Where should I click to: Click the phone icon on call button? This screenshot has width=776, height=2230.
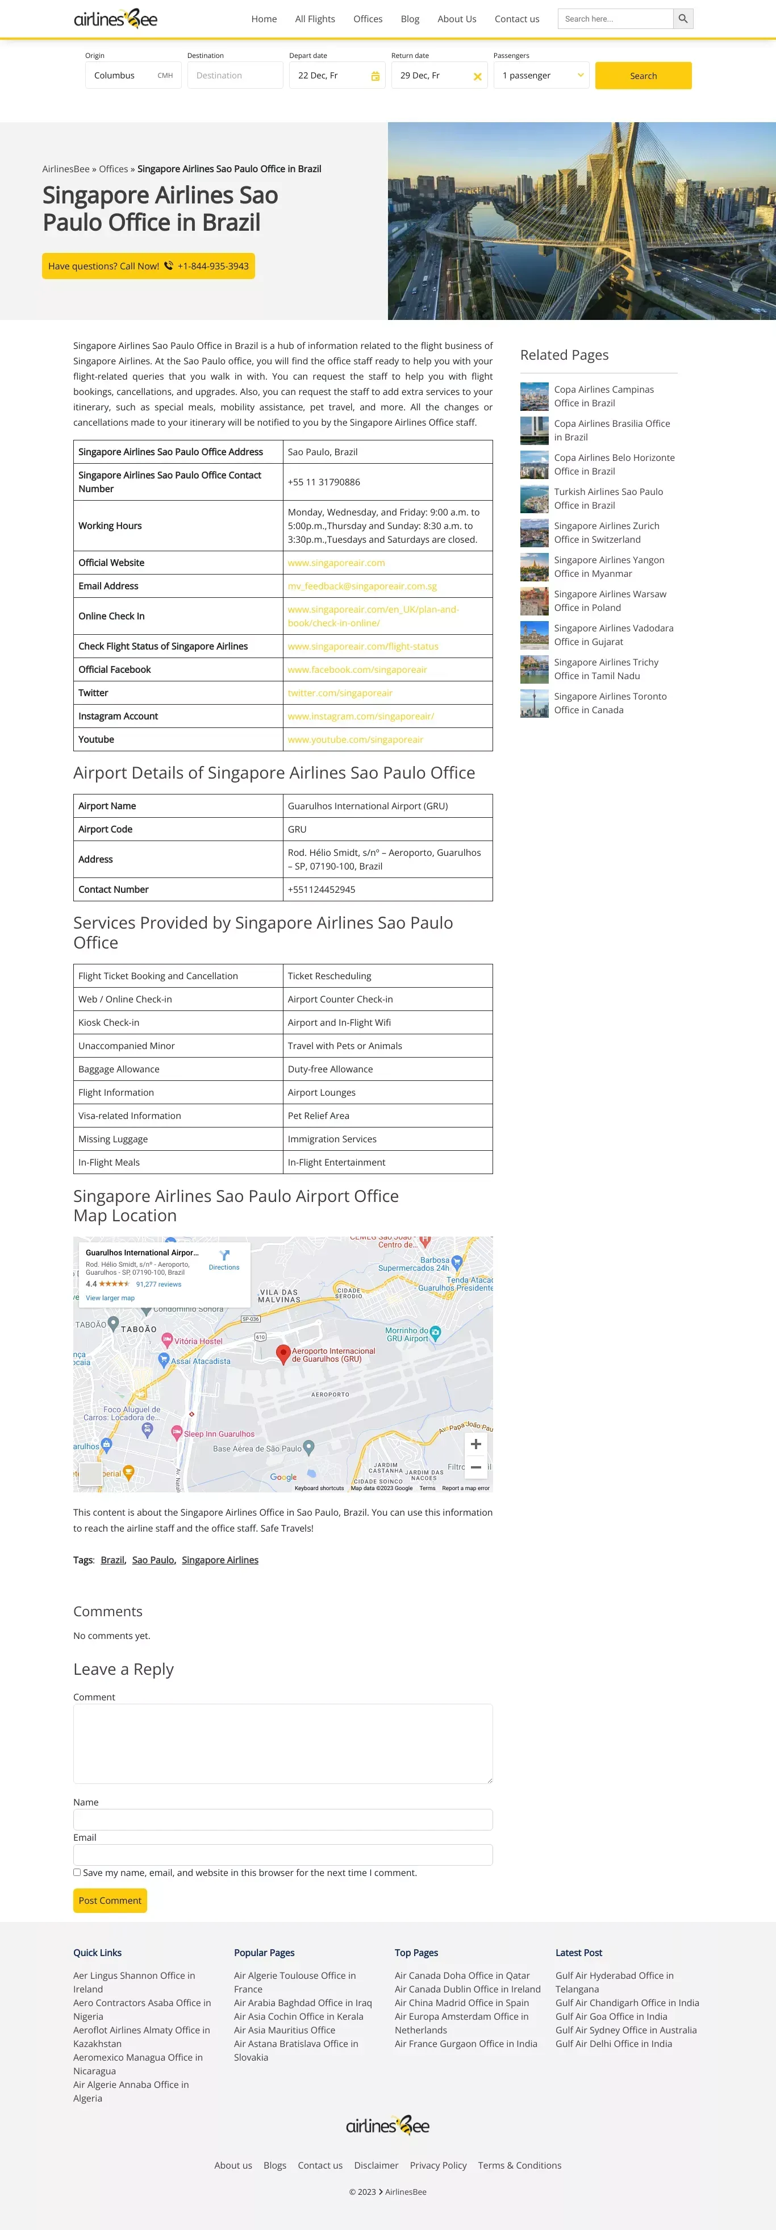coord(169,266)
